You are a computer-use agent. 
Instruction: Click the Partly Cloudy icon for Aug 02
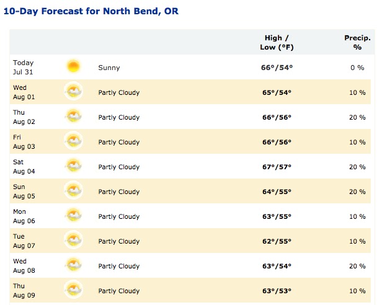click(x=73, y=116)
